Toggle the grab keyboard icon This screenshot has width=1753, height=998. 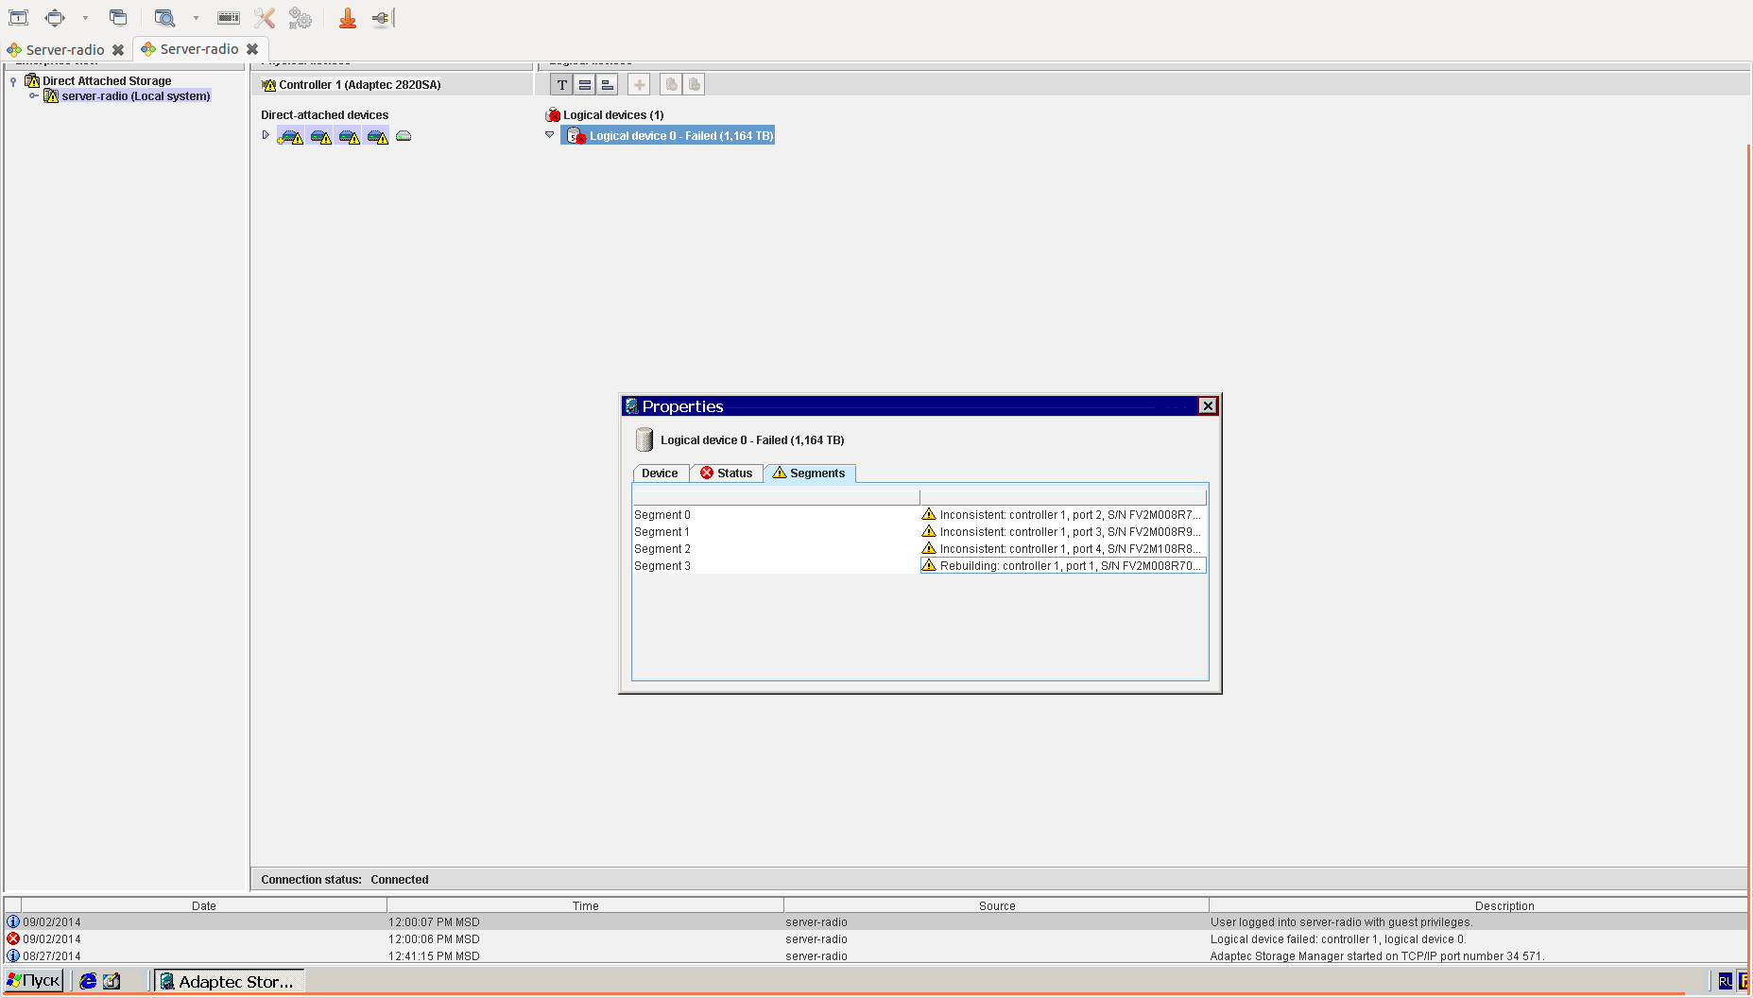pyautogui.click(x=229, y=18)
